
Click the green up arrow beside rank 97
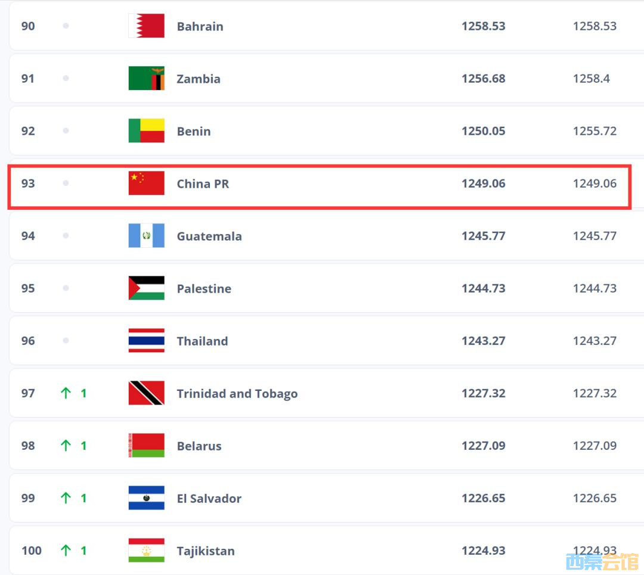(x=66, y=393)
